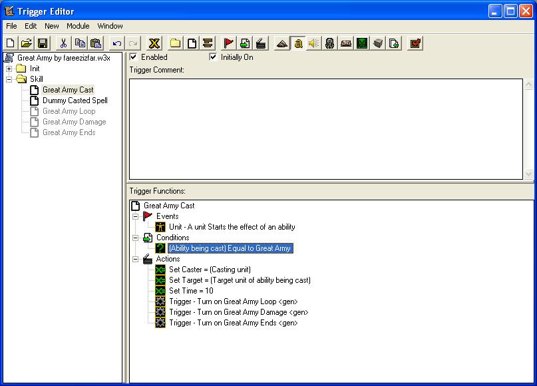
Task: Collapse the Actions section
Action: [136, 260]
